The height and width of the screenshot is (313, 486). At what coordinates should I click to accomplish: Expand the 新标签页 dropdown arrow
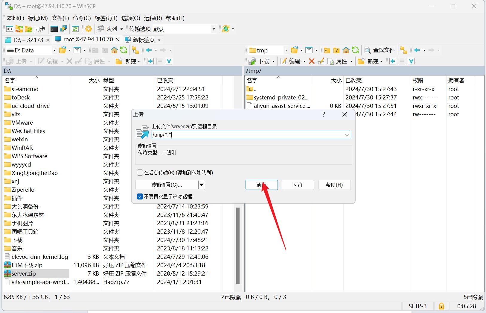point(159,40)
